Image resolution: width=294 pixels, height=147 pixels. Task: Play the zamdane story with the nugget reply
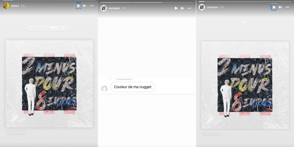[176, 8]
